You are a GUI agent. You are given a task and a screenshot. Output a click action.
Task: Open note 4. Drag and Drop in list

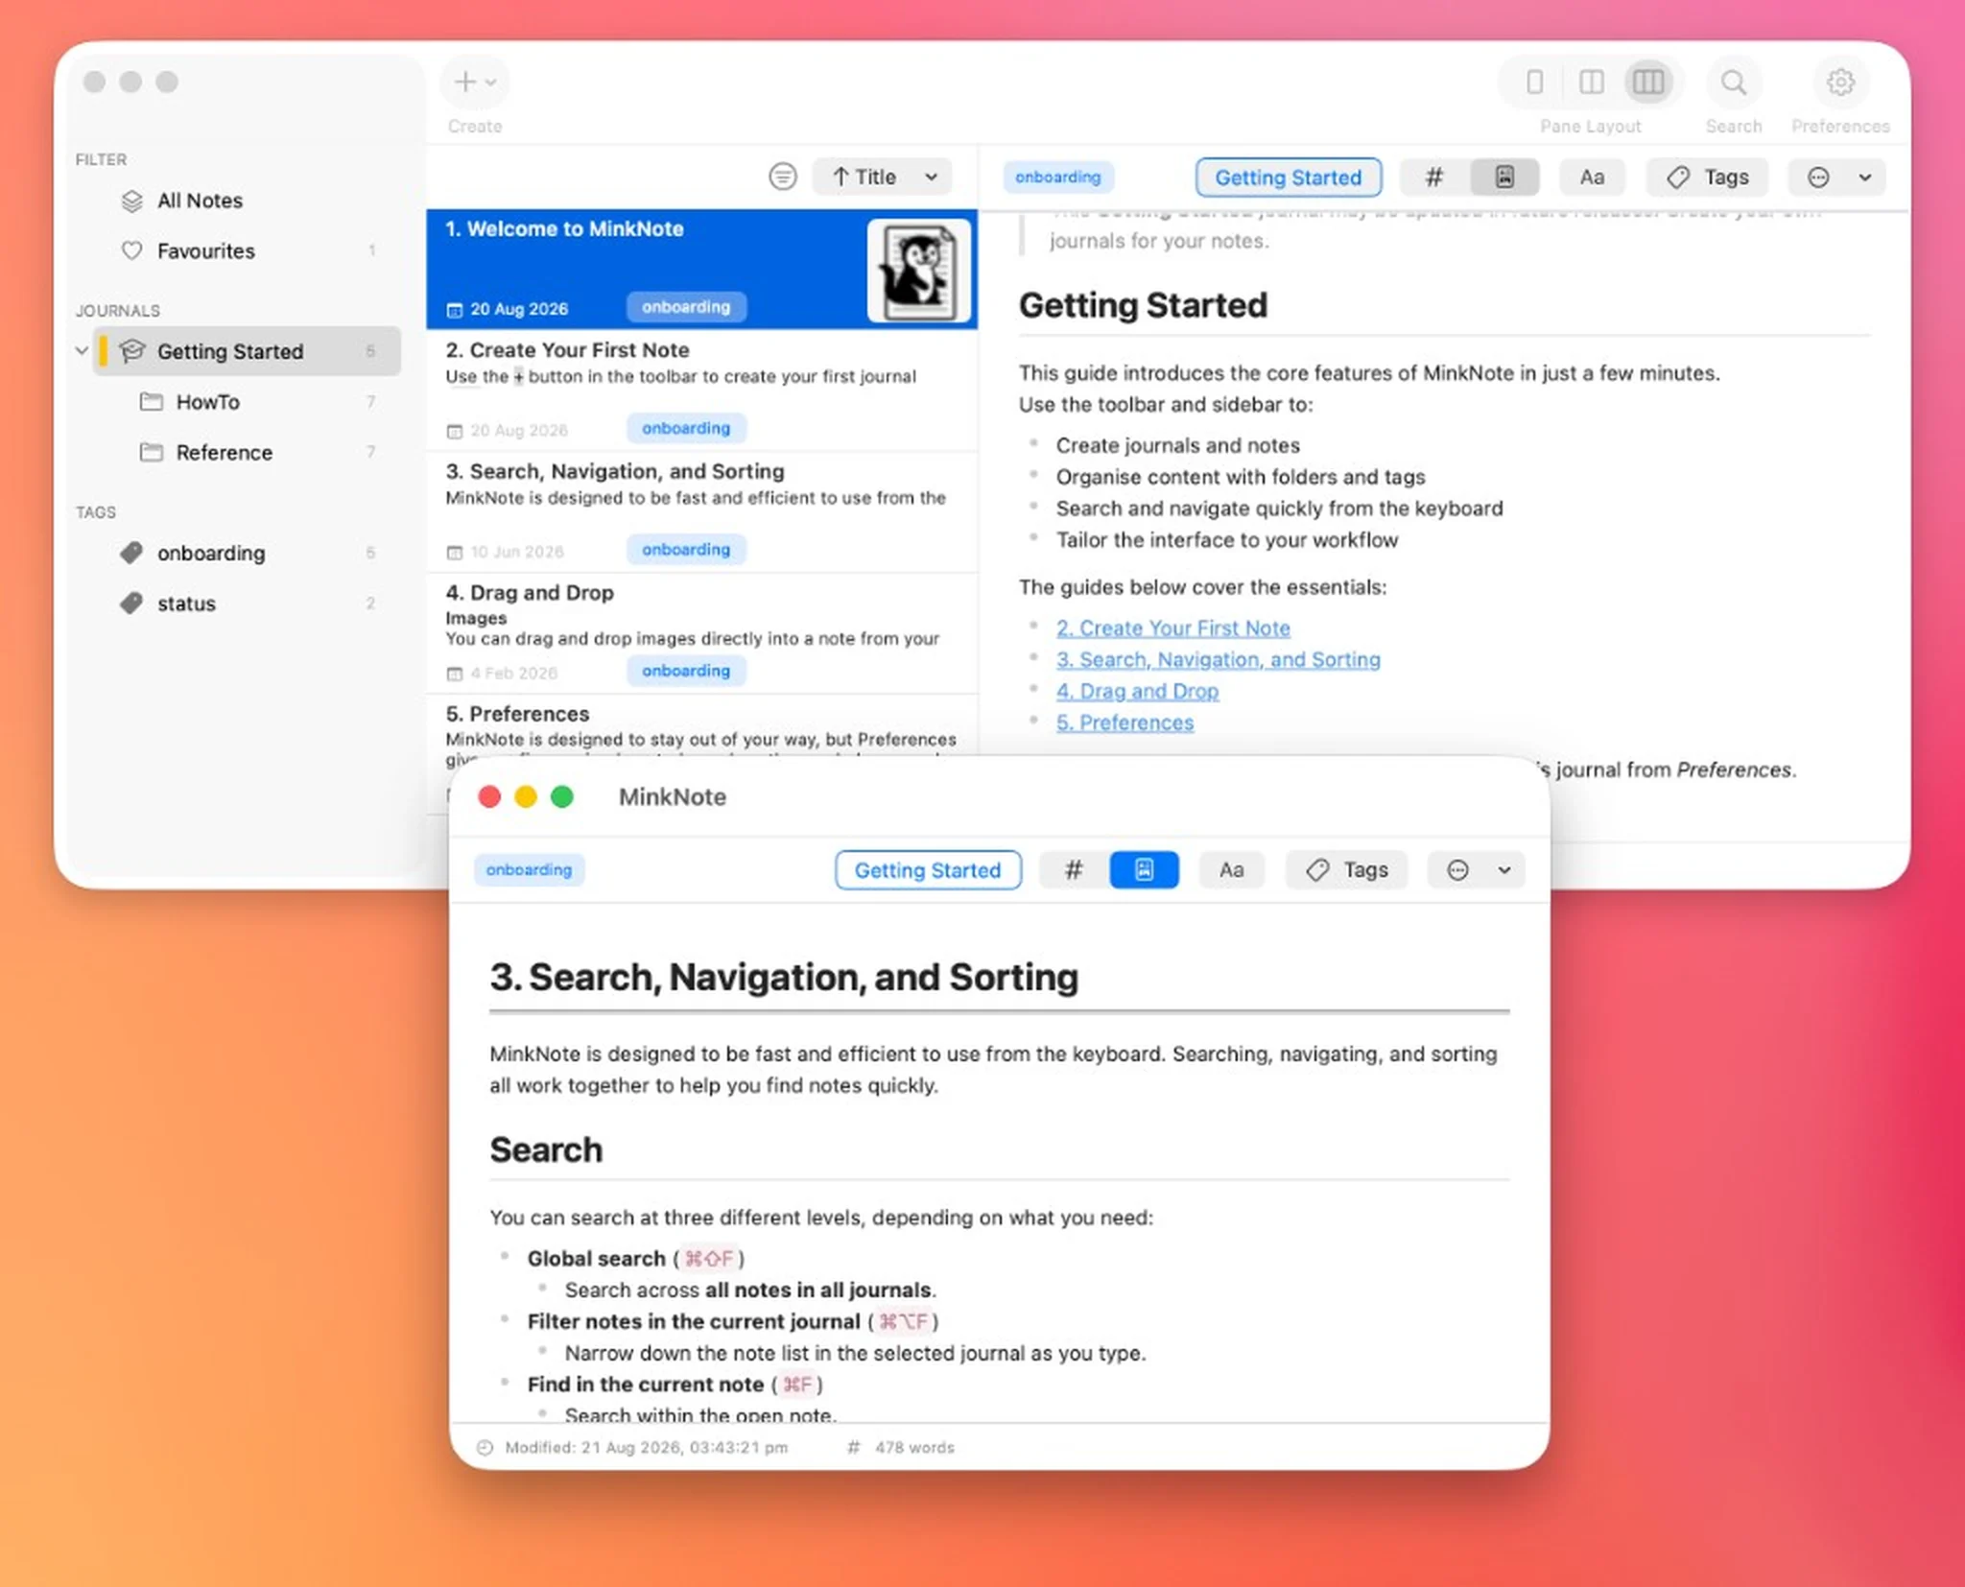click(701, 633)
